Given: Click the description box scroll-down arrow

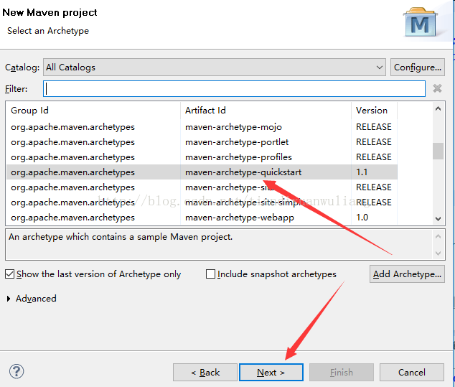Looking at the screenshot, I should tap(438, 253).
